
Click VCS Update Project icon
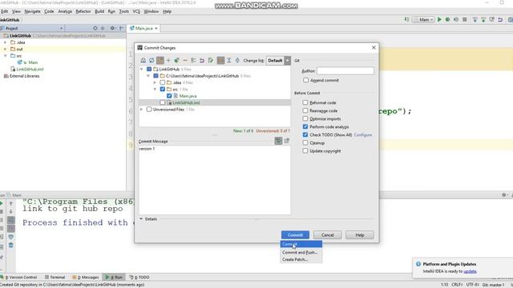(475, 19)
